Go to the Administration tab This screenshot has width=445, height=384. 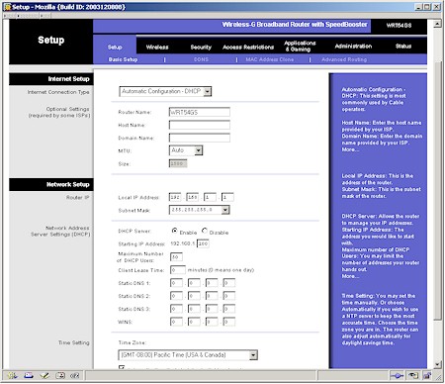click(353, 47)
